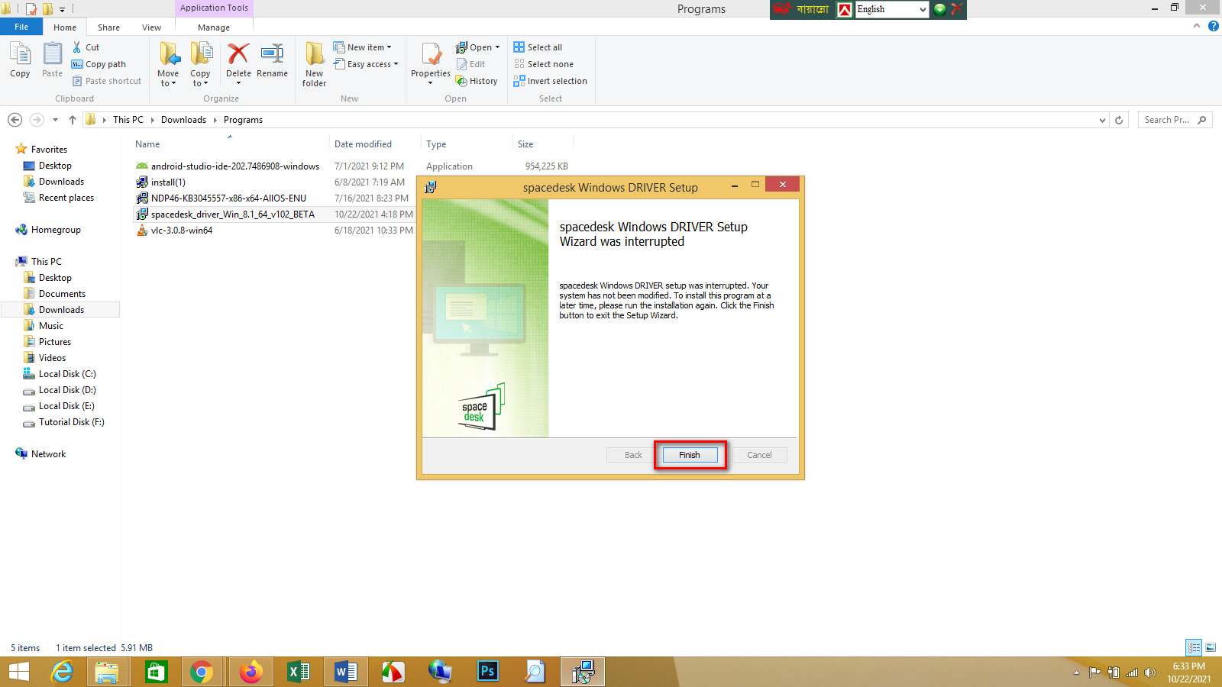Open the Manage tab under Application Tools
Image resolution: width=1222 pixels, height=687 pixels.
(214, 27)
